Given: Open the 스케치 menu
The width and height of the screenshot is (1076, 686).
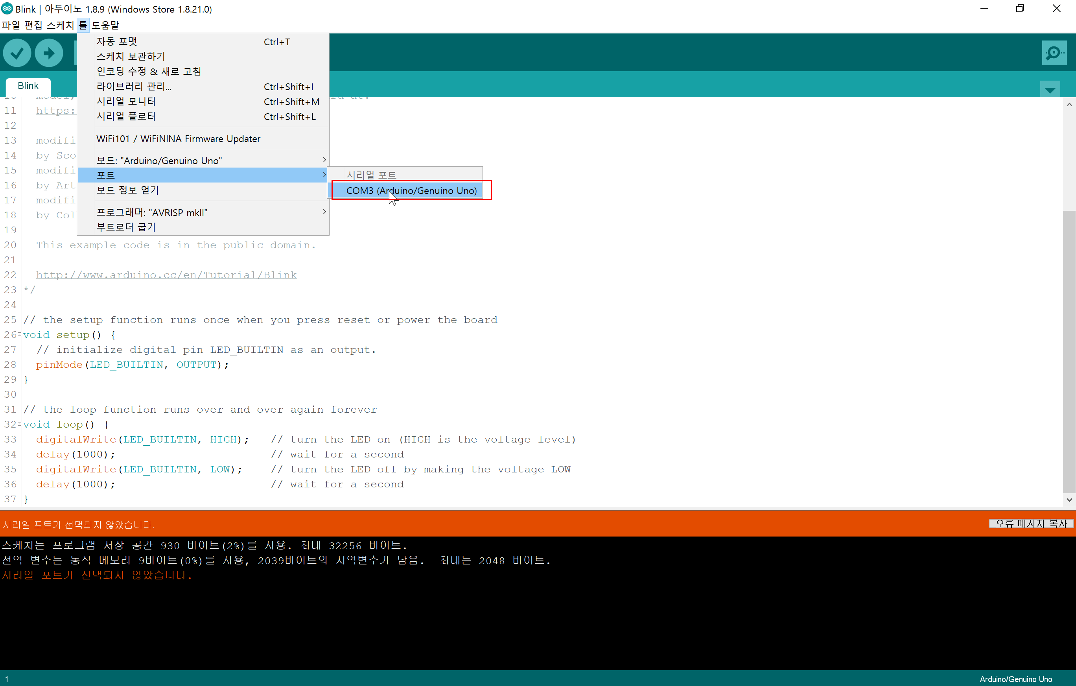Looking at the screenshot, I should pyautogui.click(x=60, y=25).
